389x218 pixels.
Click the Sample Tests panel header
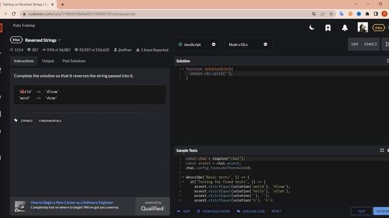(x=281, y=150)
